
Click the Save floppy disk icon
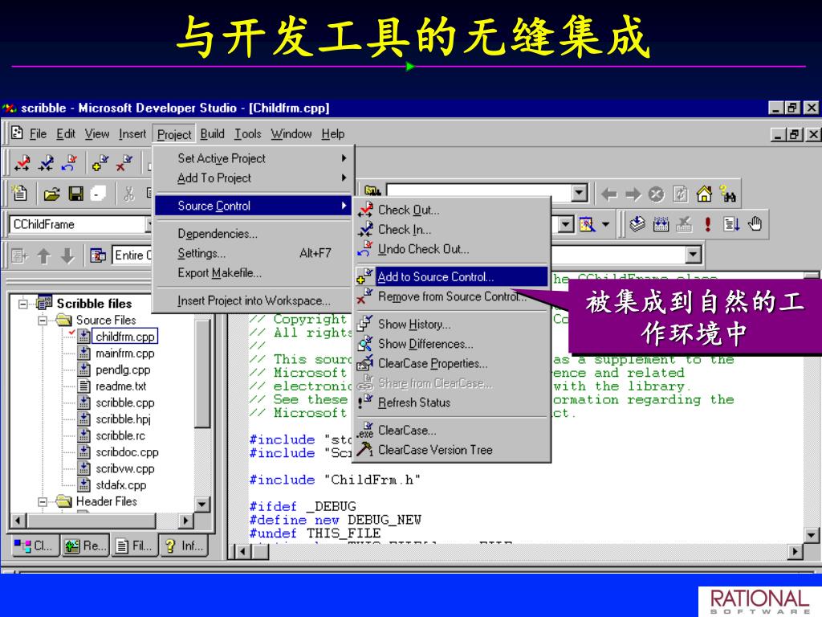76,194
